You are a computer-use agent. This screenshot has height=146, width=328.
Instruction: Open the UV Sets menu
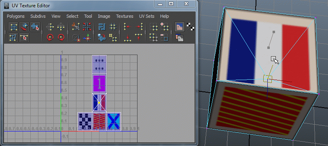pos(147,16)
